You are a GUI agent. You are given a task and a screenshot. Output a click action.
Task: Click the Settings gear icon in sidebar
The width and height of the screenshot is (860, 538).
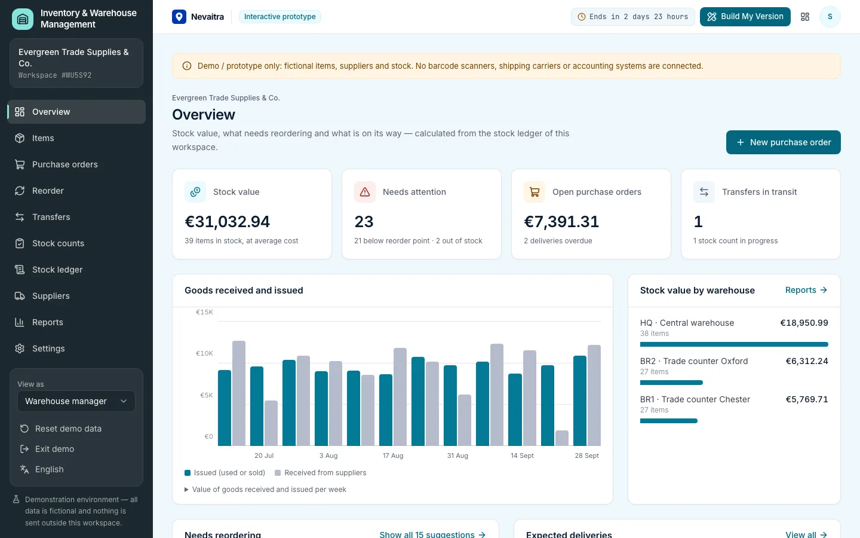click(20, 349)
